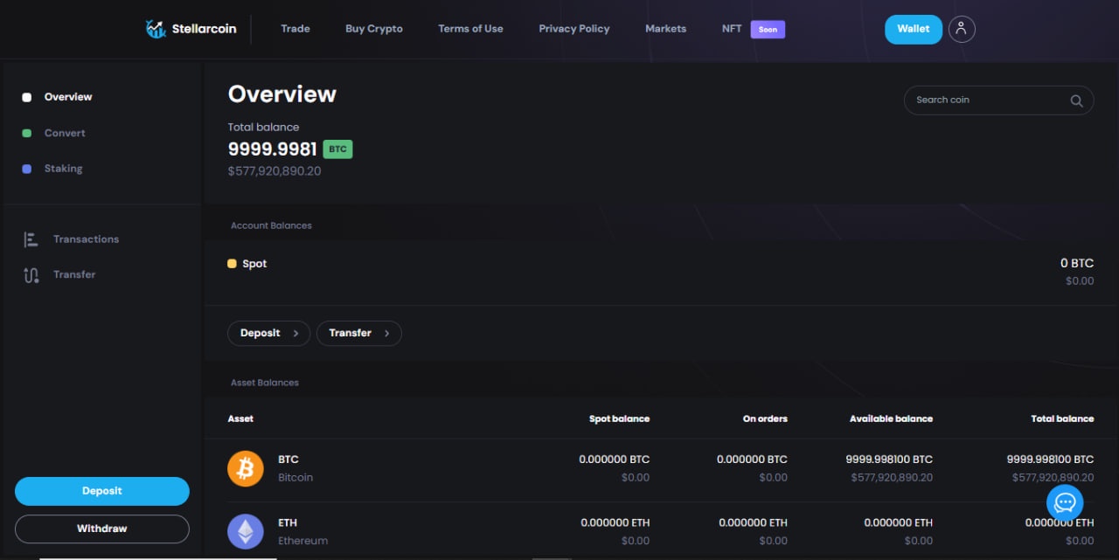
Task: Open the user profile icon
Action: [962, 29]
